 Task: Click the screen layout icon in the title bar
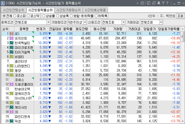pos(149,3)
